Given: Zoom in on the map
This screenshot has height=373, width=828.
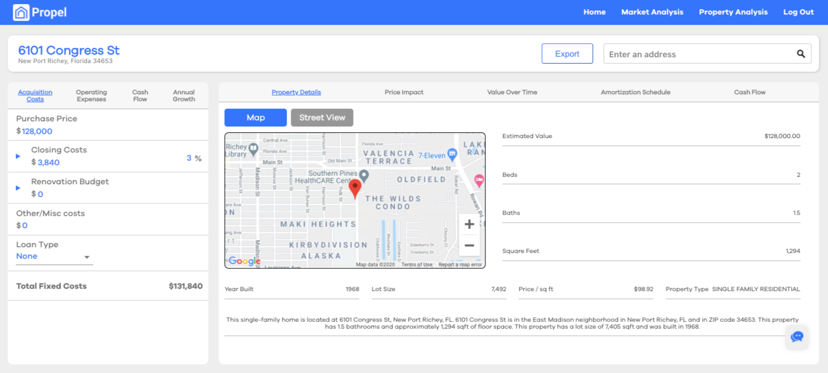Looking at the screenshot, I should [469, 224].
